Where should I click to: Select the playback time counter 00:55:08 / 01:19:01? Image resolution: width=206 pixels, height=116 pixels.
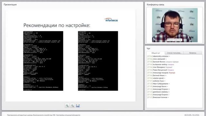tap(192, 115)
